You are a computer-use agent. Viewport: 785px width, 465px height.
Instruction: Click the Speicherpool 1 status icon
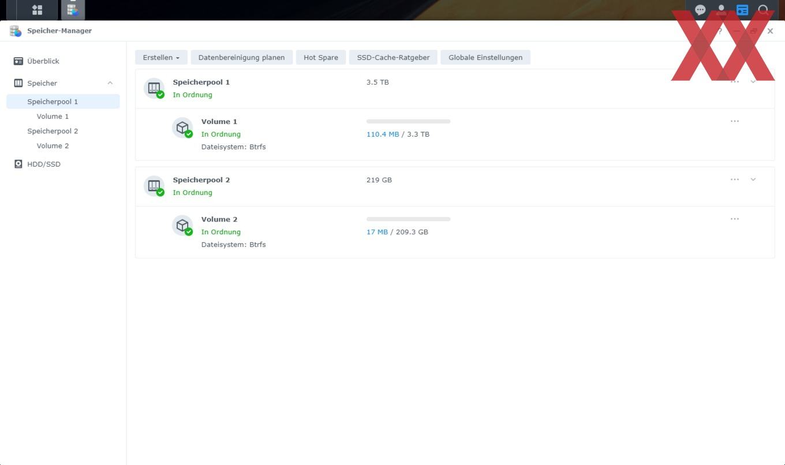(154, 88)
